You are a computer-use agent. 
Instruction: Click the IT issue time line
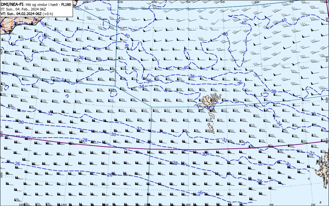pos(23,9)
